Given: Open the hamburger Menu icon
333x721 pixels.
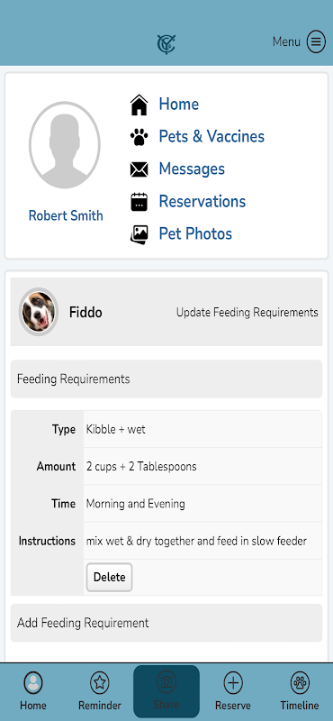Looking at the screenshot, I should pos(316,41).
